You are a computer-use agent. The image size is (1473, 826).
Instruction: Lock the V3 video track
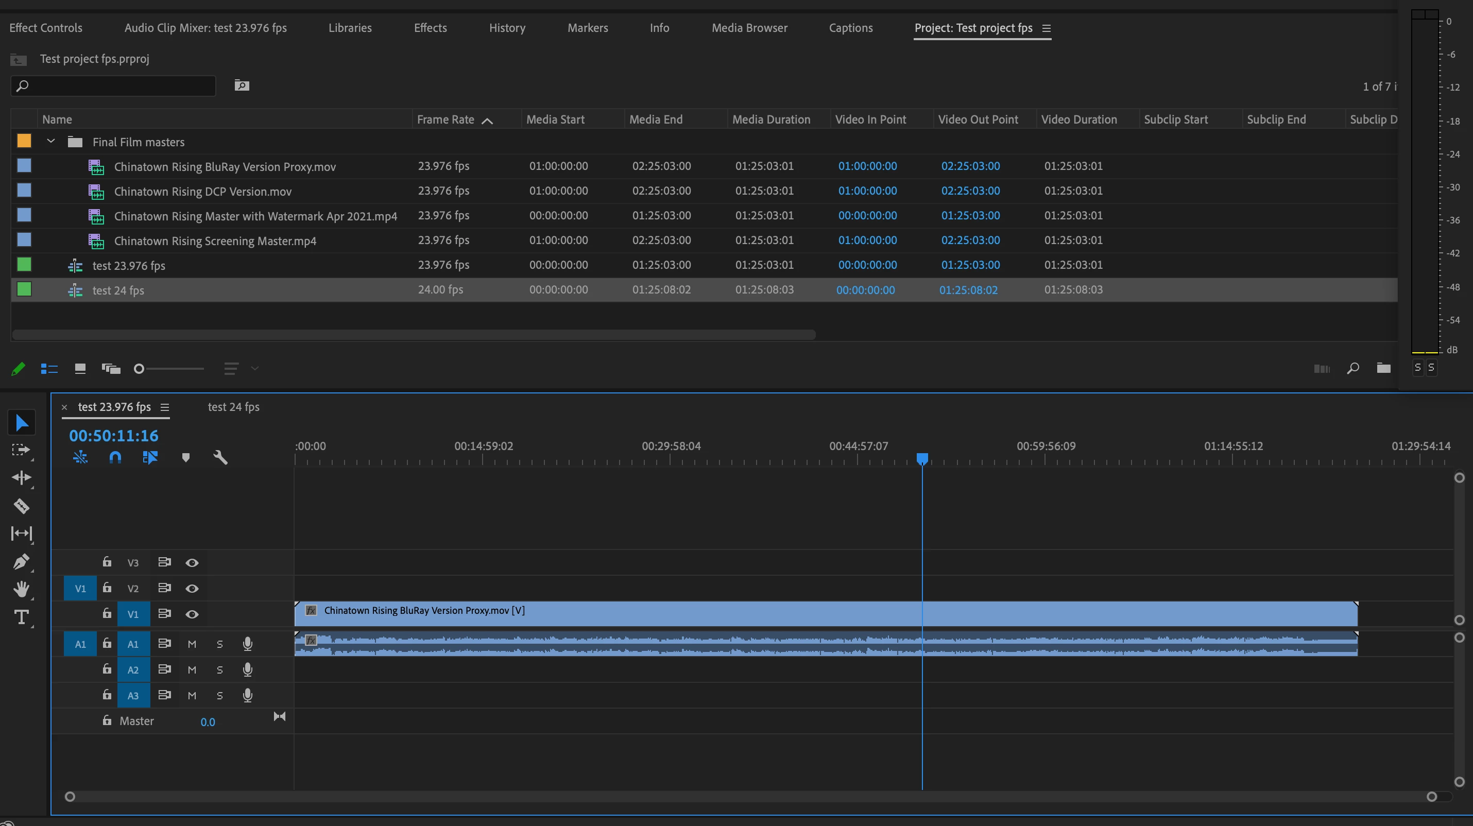tap(107, 562)
